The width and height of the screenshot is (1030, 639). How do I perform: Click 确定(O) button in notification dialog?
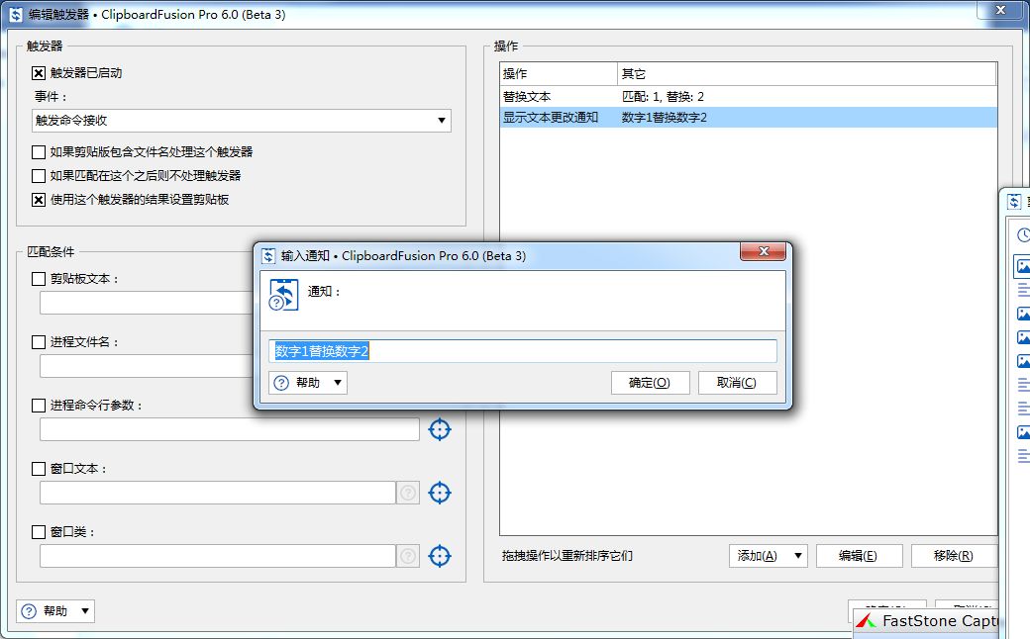pos(650,383)
